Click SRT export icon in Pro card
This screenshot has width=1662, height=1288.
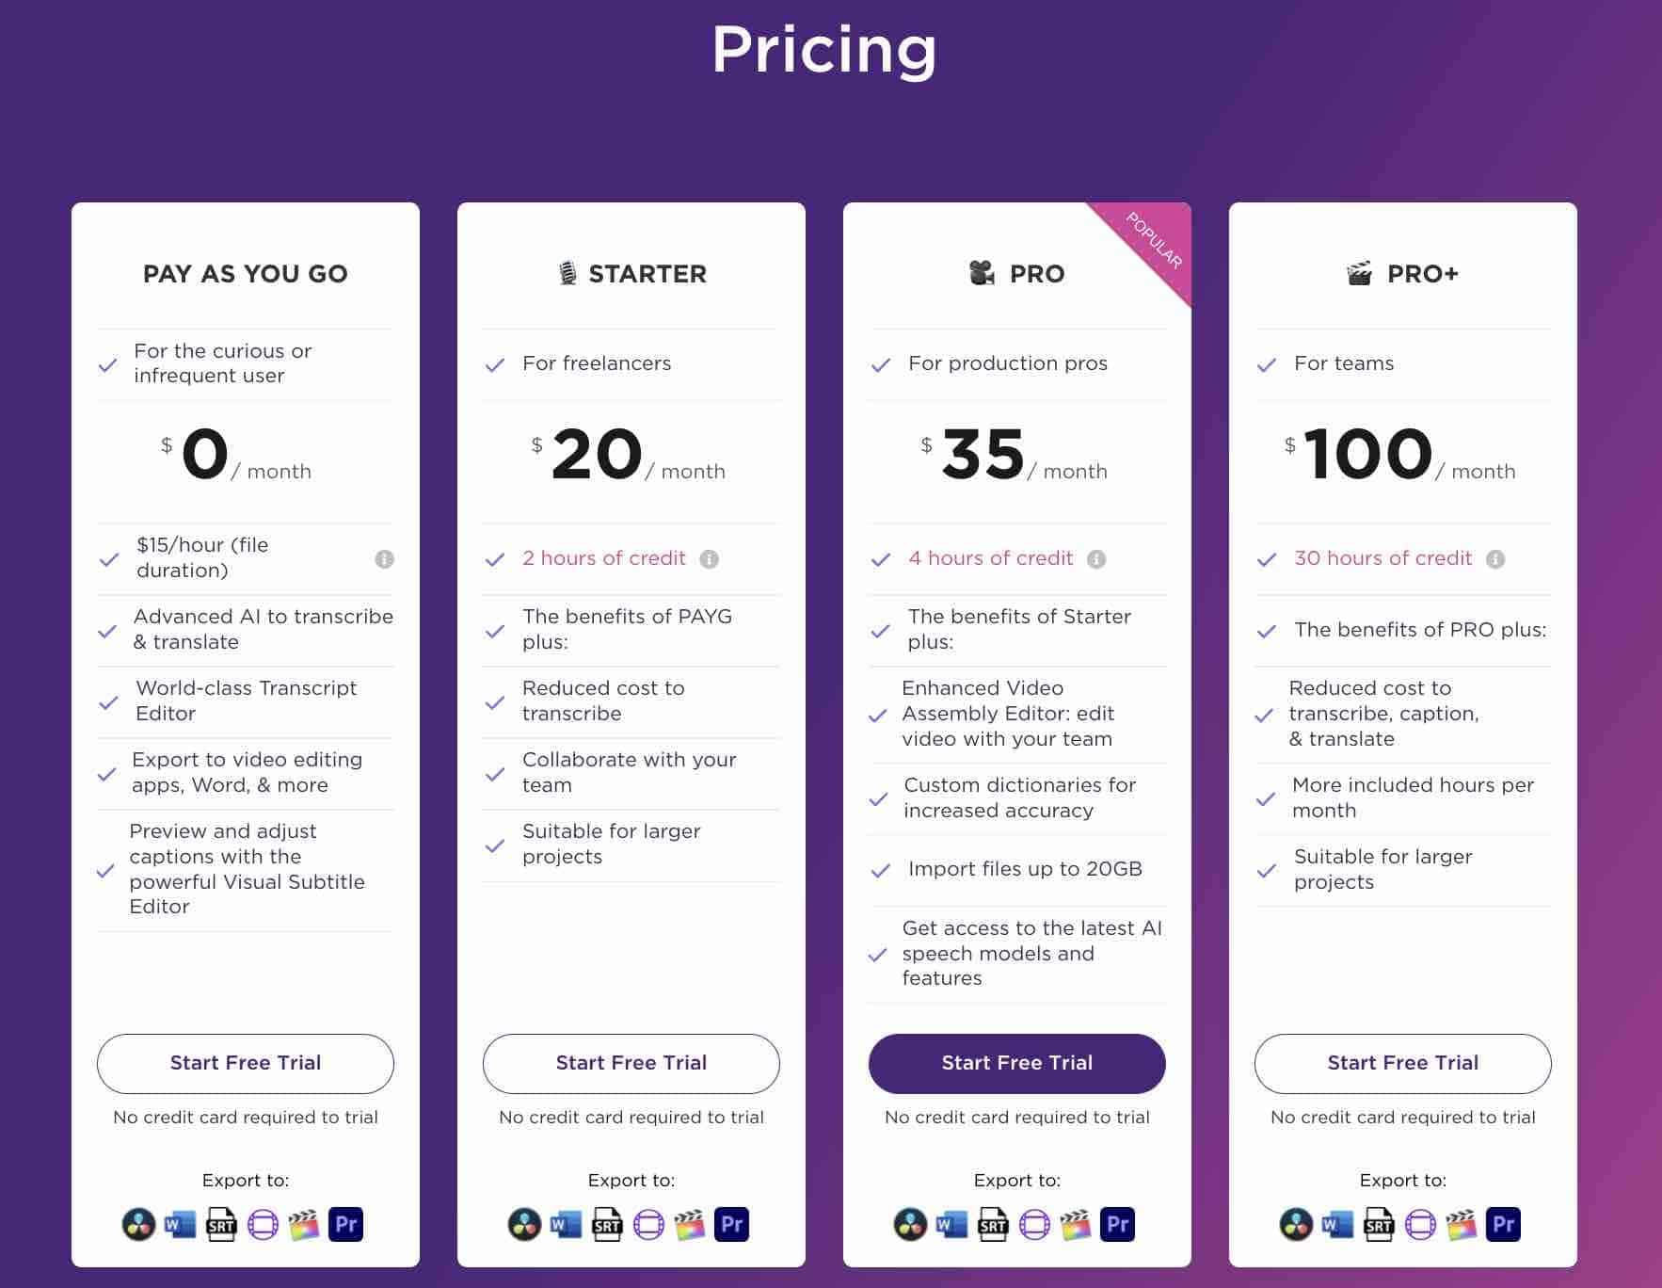point(993,1225)
